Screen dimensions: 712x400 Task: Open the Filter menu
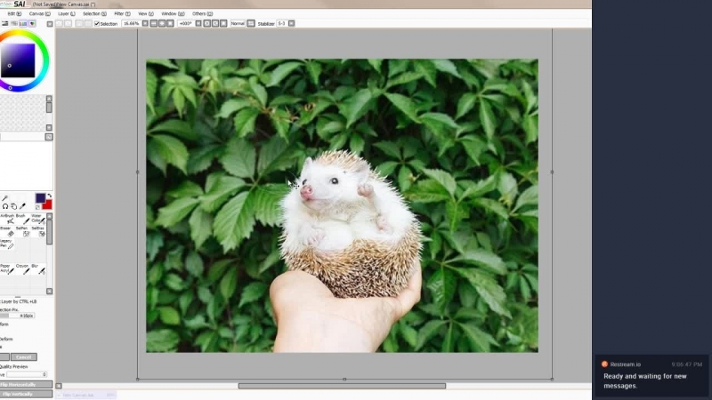(122, 13)
